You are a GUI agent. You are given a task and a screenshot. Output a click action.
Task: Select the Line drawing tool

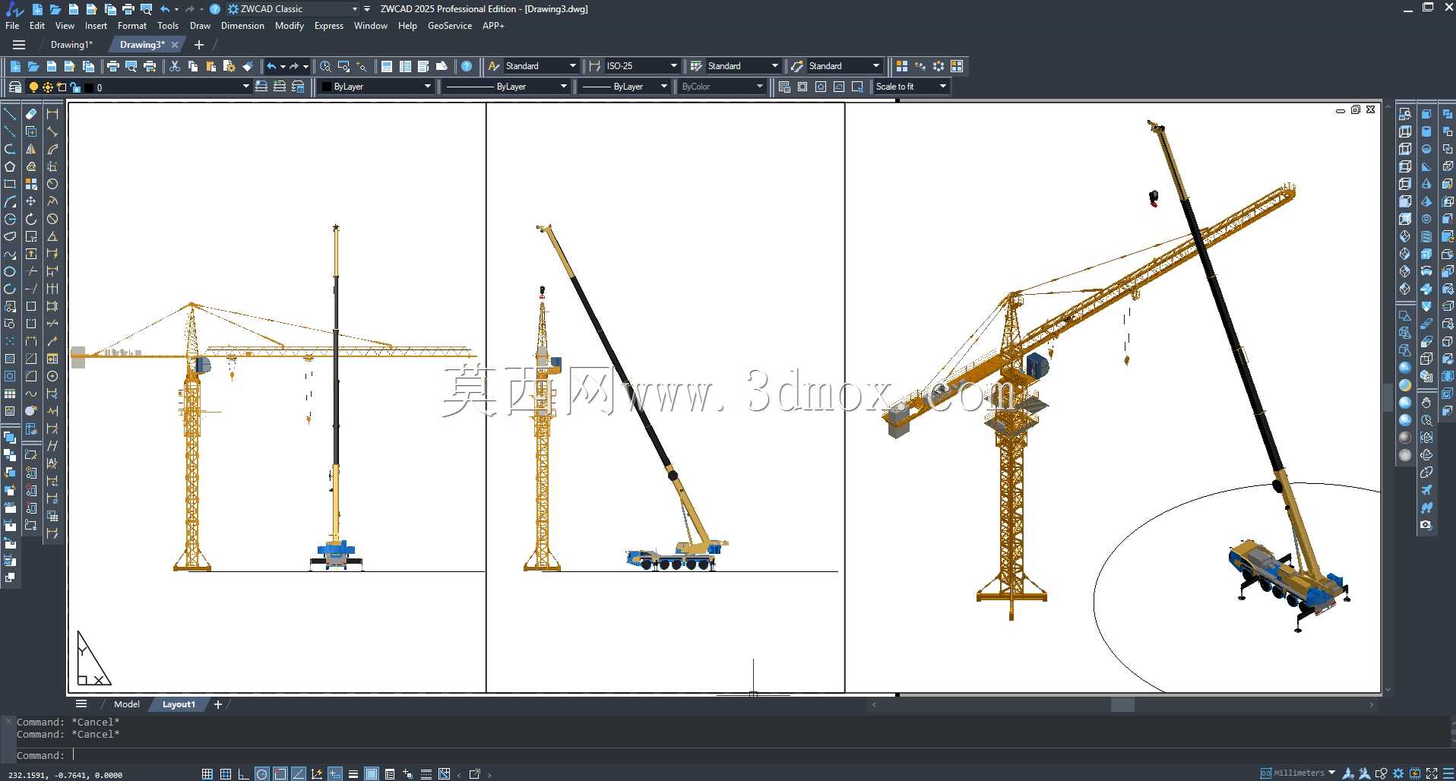pos(10,114)
